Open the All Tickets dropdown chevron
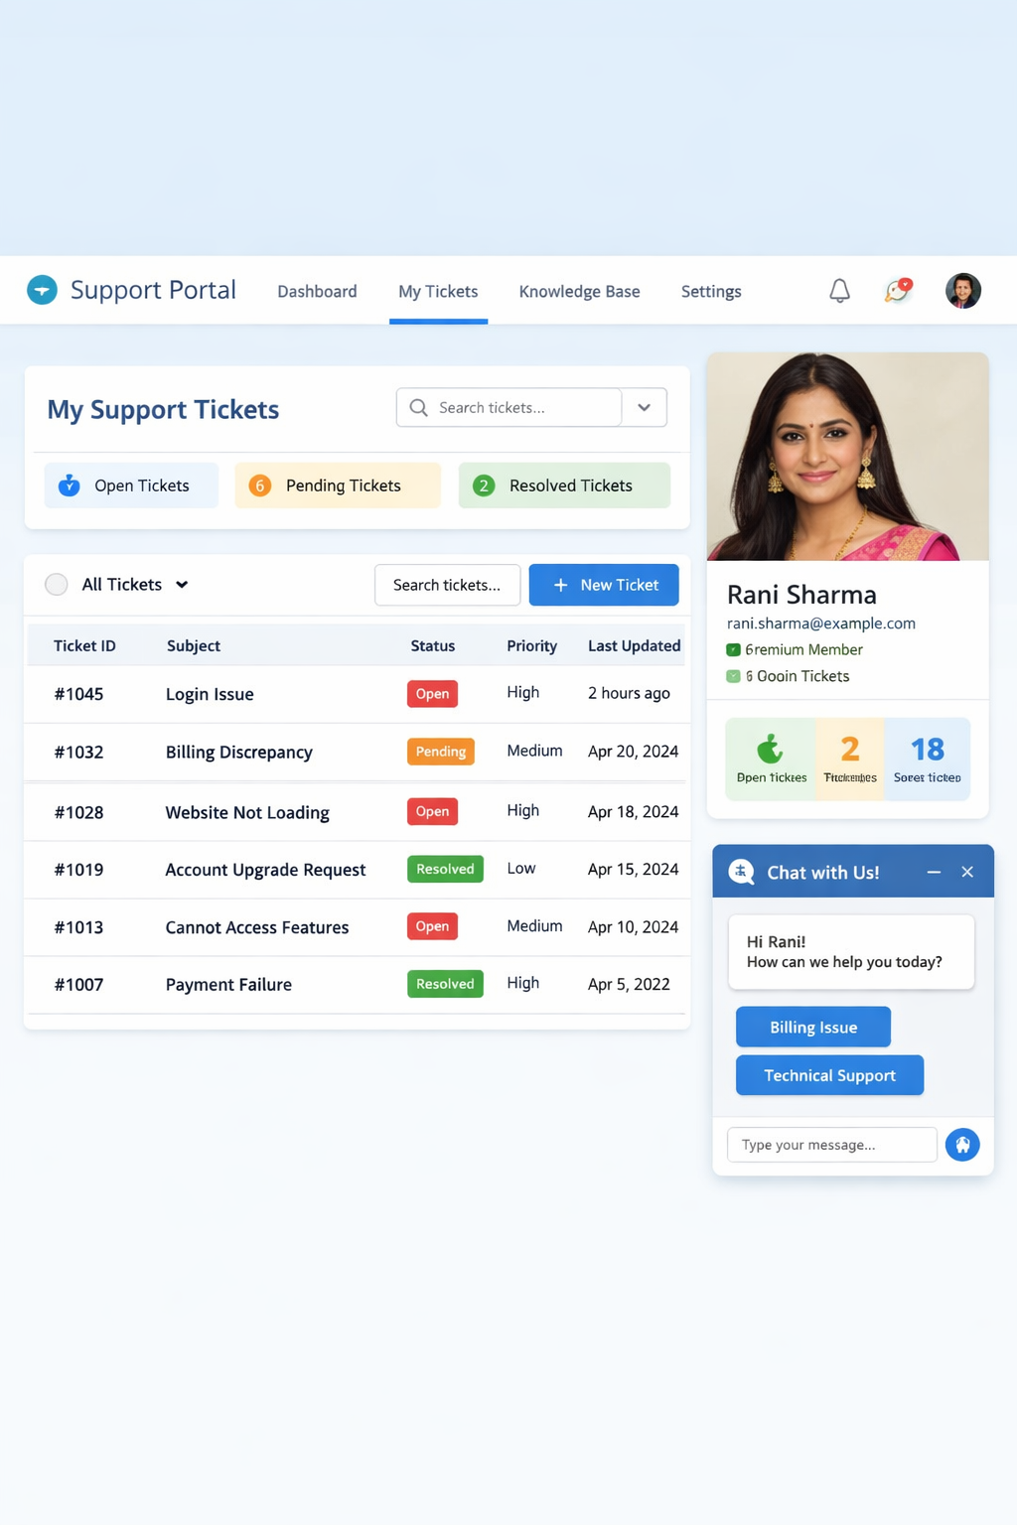Screen dimensions: 1017x1525 coord(182,585)
